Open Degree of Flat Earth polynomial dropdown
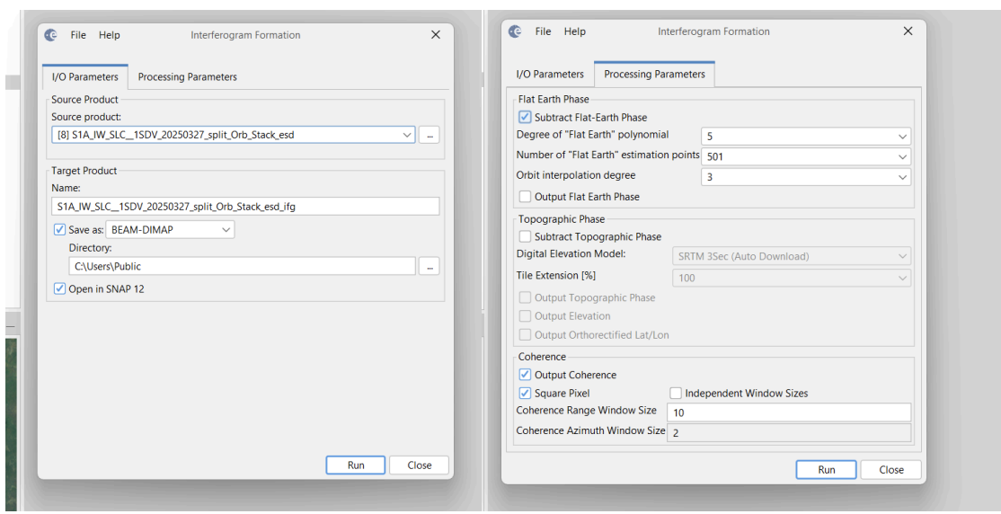Screen dimensions: 1001x514 tap(806, 137)
